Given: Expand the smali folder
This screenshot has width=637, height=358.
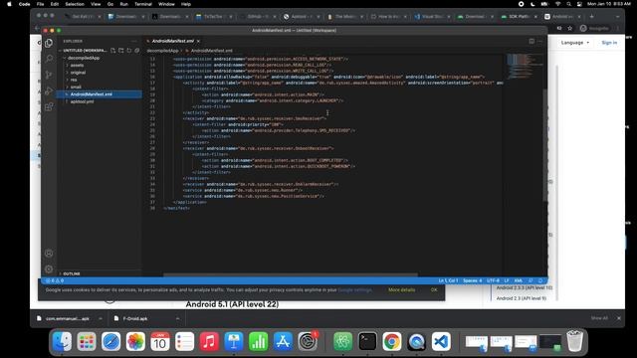Looking at the screenshot, I should point(76,88).
